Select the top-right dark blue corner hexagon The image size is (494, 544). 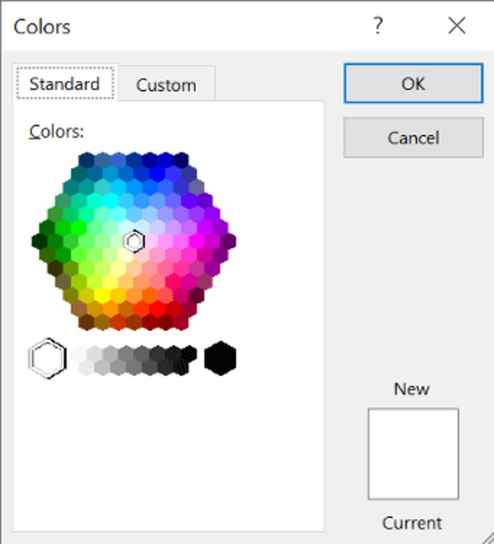tap(181, 160)
